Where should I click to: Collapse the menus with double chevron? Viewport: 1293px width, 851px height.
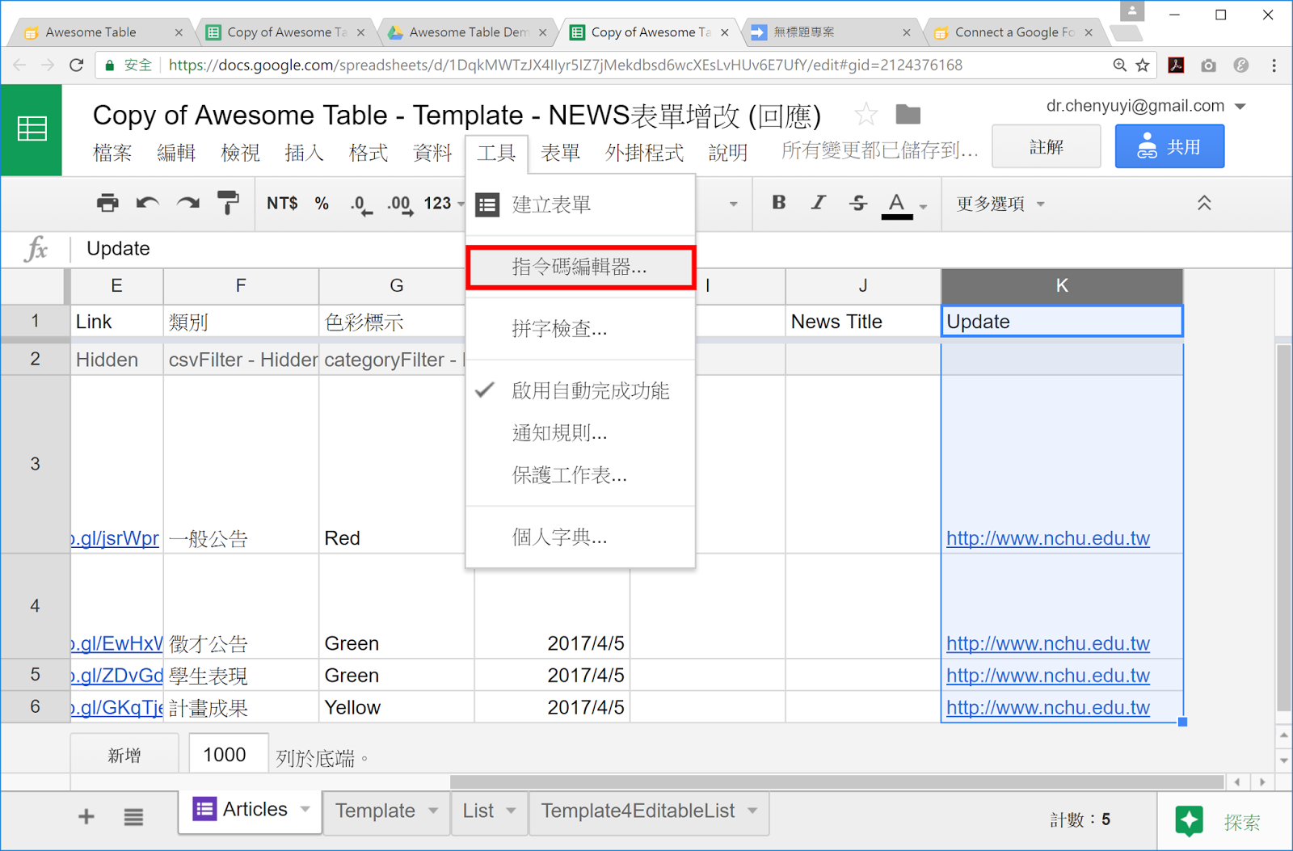click(x=1204, y=203)
